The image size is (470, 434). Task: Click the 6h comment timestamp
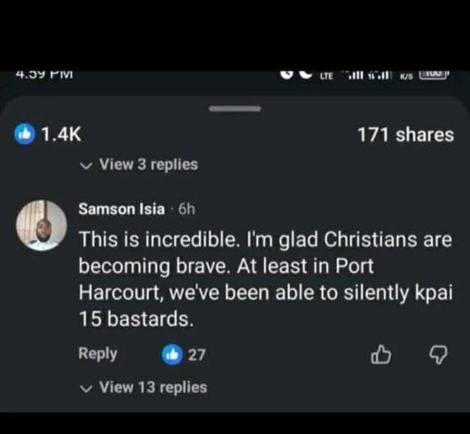pos(187,209)
